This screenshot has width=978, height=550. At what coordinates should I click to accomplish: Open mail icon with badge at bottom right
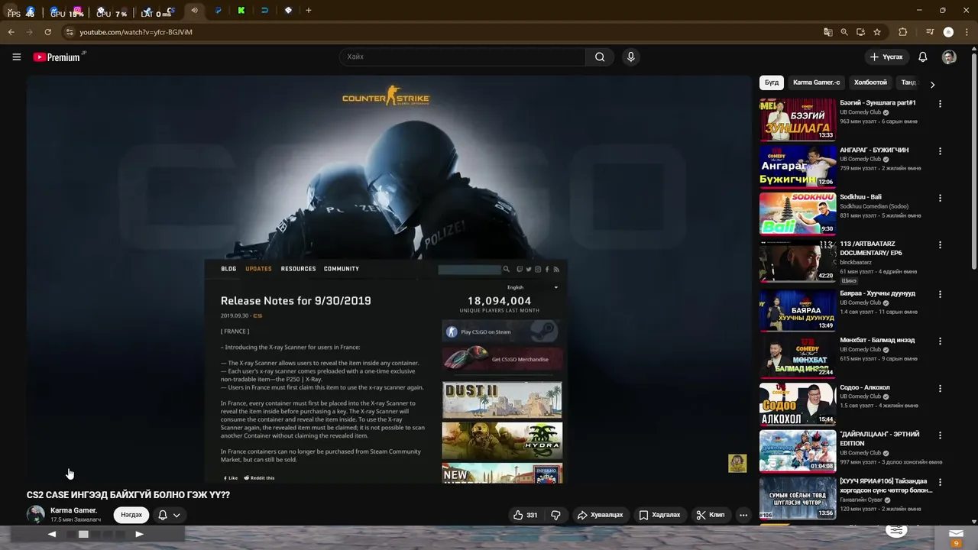(956, 536)
